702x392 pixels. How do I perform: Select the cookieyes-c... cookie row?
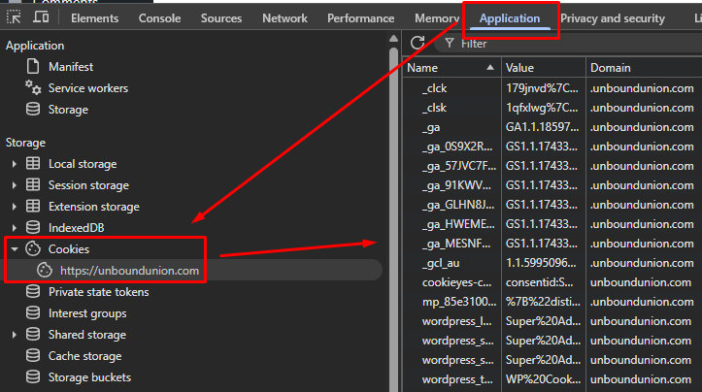point(552,282)
